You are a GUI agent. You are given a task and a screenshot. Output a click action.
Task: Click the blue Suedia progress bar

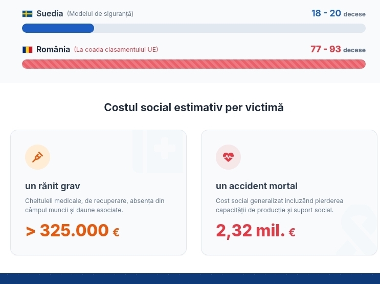58,28
